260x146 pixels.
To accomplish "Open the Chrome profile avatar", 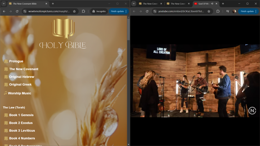I will click(234, 11).
